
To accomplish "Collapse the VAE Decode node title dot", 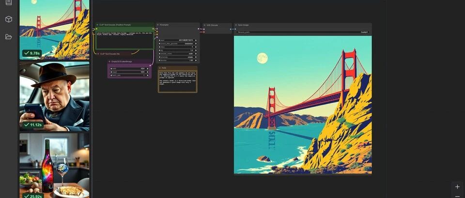I will [x=205, y=25].
